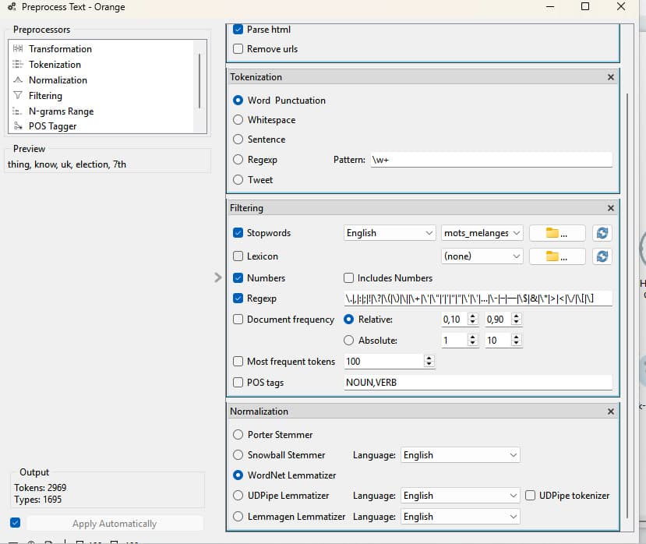Image resolution: width=646 pixels, height=544 pixels.
Task: Toggle Apply Automatically checkbox
Action: pyautogui.click(x=16, y=523)
